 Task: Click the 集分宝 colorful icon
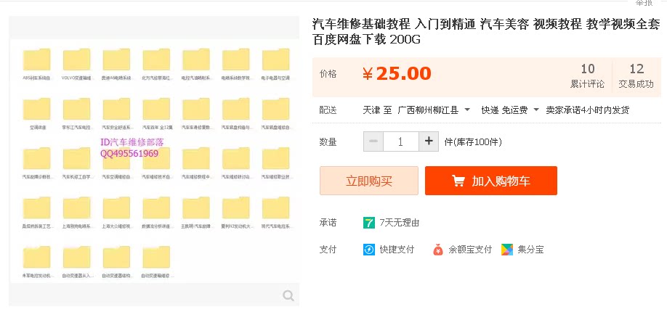click(x=506, y=250)
